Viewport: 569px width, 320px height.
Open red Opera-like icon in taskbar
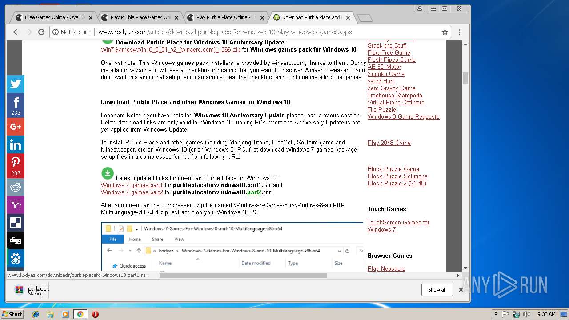pos(95,314)
